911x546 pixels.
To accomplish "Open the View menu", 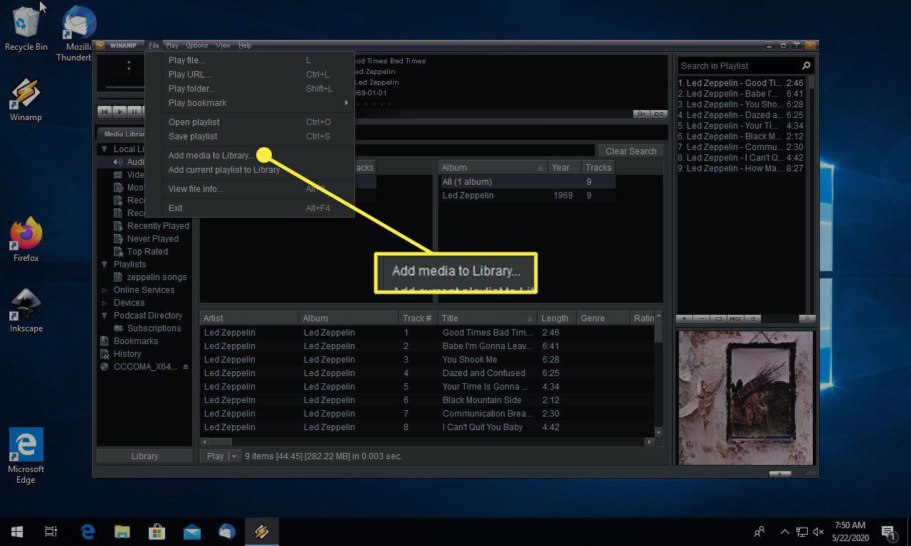I will pos(223,45).
